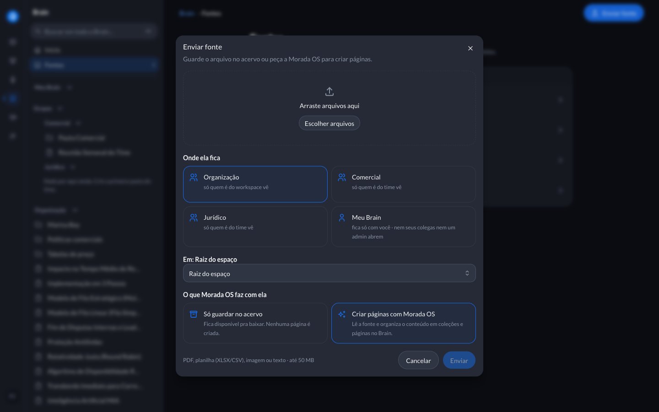The width and height of the screenshot is (659, 412).
Task: Click the 'Enviar fonte' dialog title
Action: coord(202,47)
